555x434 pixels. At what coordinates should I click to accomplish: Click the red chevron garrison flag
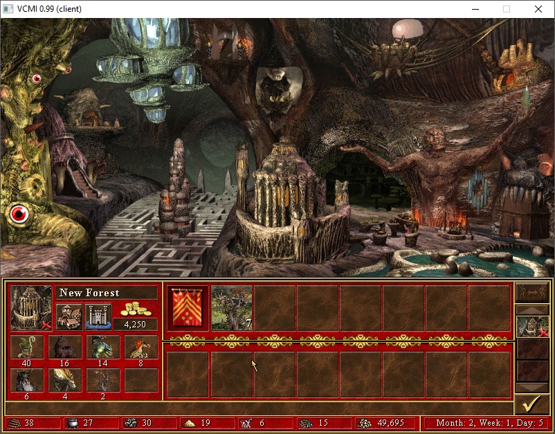[187, 308]
